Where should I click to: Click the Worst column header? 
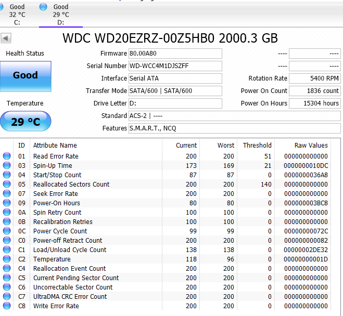pyautogui.click(x=226, y=146)
